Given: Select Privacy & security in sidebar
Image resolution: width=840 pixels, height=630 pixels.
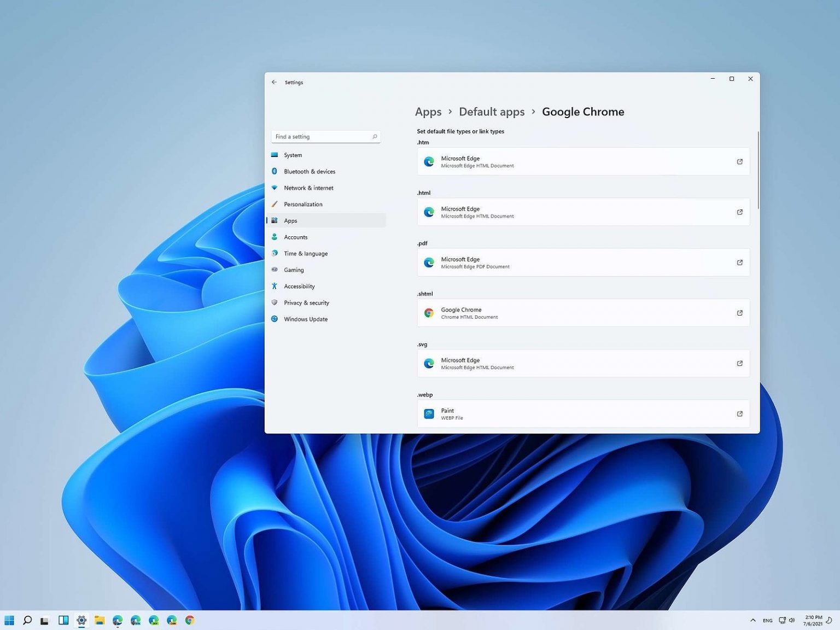Looking at the screenshot, I should tap(306, 303).
